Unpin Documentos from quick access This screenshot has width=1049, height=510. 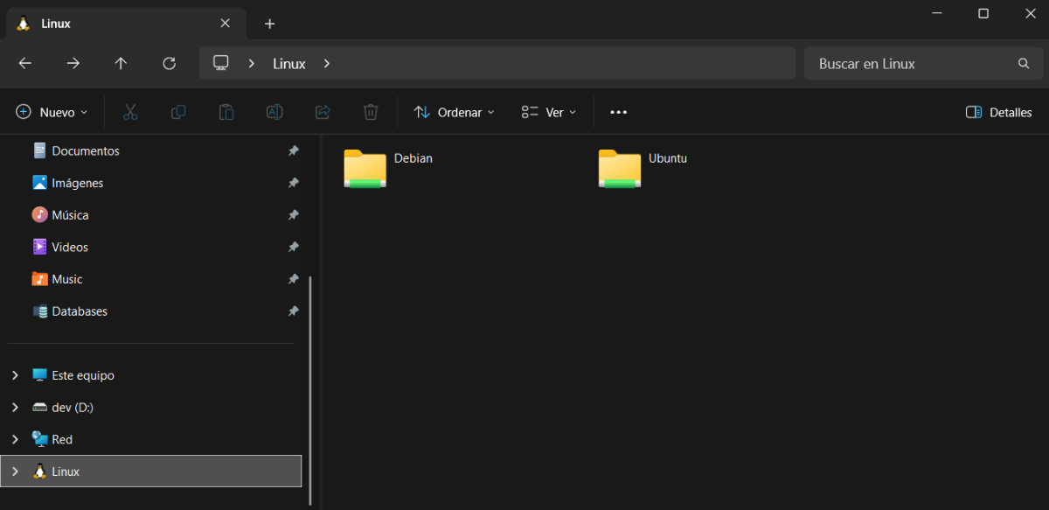tap(294, 151)
